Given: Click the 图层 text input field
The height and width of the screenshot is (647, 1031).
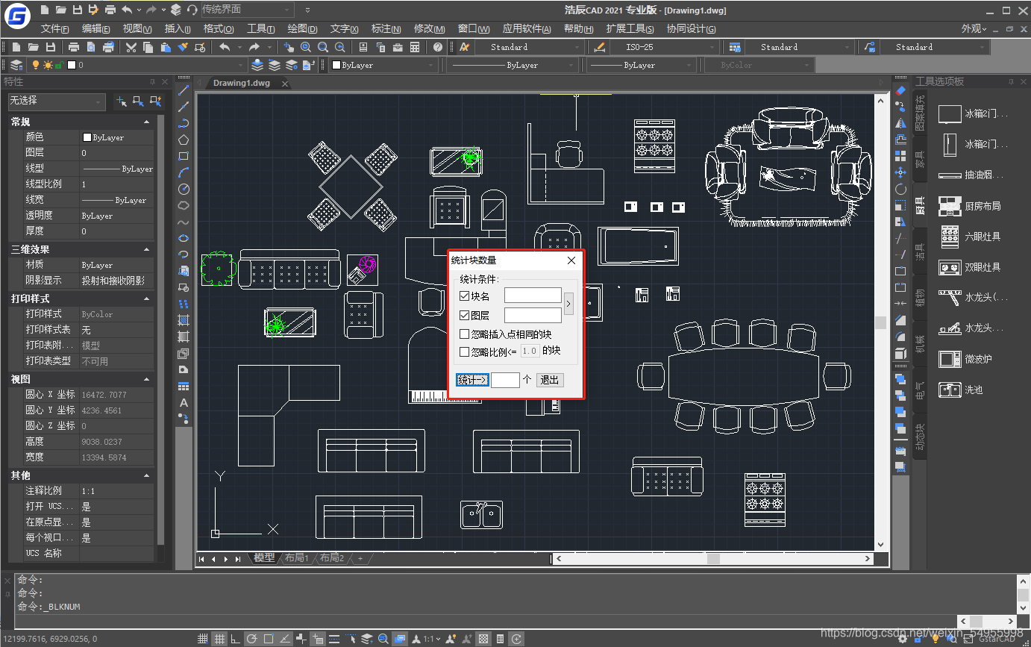Looking at the screenshot, I should 533,316.
